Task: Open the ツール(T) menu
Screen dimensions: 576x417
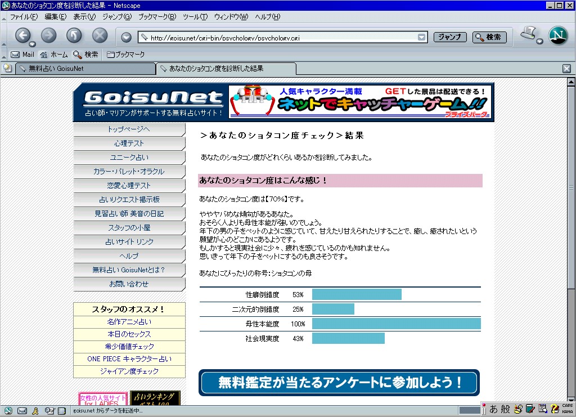Action: [x=195, y=17]
